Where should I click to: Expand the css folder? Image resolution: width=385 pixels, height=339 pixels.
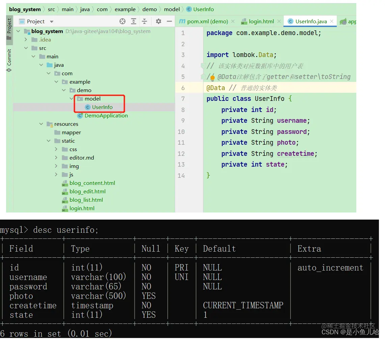coord(56,149)
